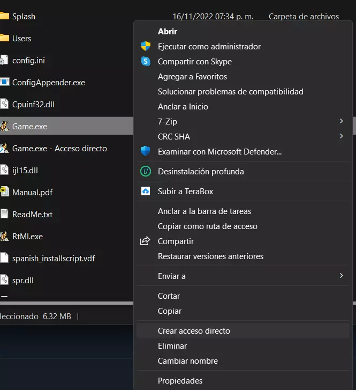Select the spr.dll file name
This screenshot has width=356, height=390.
23,281
